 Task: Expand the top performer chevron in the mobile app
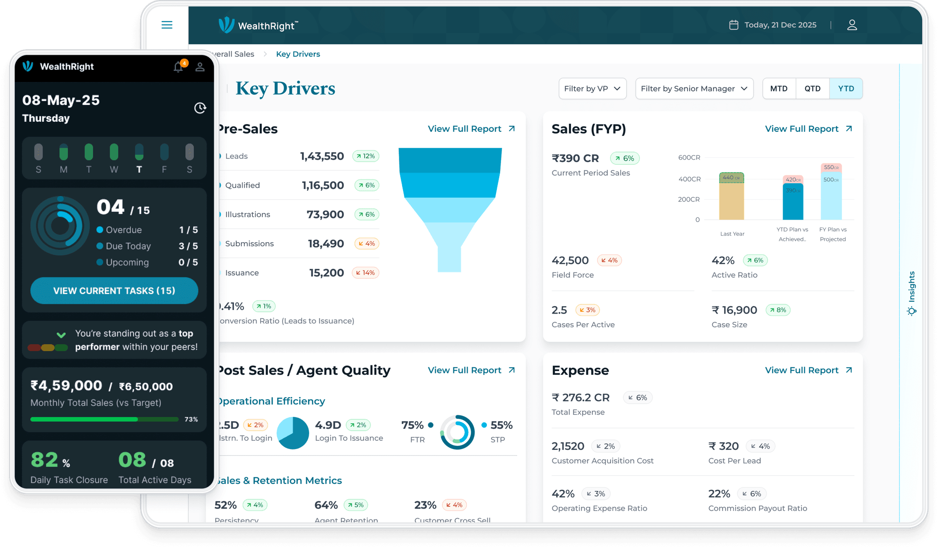click(x=61, y=335)
